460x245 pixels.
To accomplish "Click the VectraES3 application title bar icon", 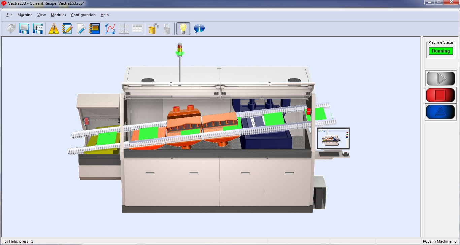I will [x=4, y=3].
